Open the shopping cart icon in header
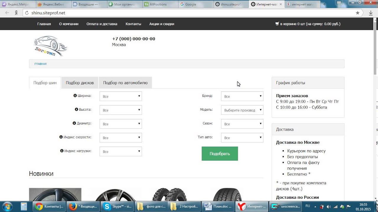The width and height of the screenshot is (378, 212). 277,24
